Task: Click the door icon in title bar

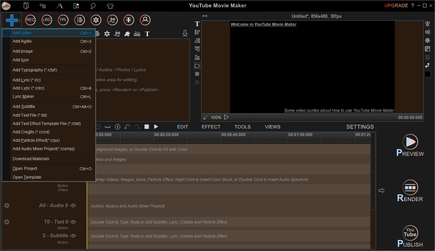Action: 26,6
